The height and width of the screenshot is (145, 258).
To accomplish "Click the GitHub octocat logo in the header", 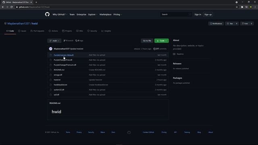I will point(47,14).
